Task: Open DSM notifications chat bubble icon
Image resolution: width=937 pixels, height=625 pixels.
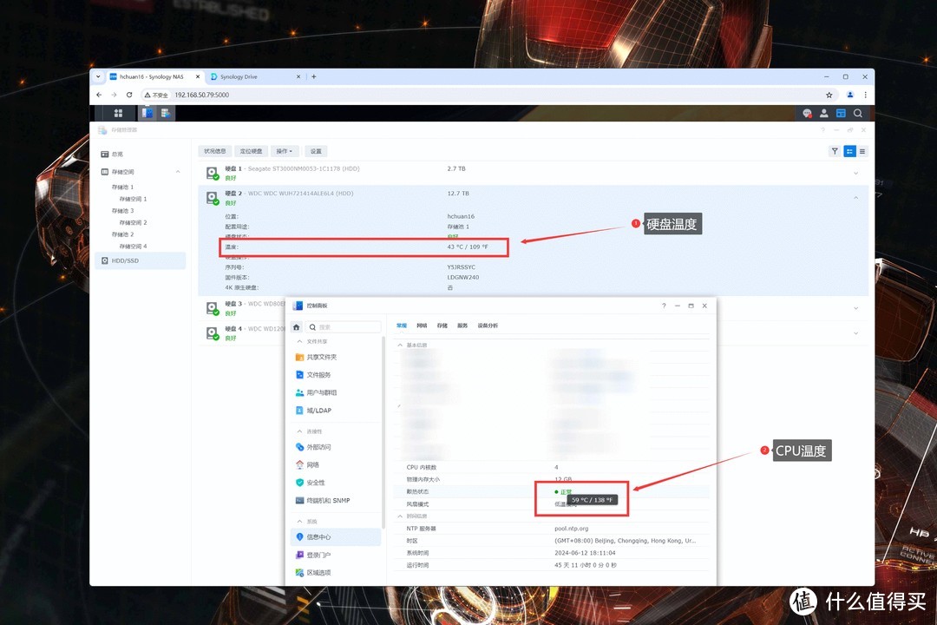Action: click(x=807, y=113)
